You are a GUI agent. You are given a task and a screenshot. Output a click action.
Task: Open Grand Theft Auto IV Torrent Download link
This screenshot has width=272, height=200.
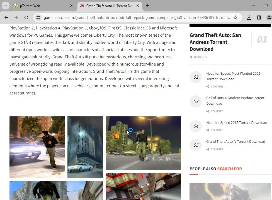click(x=235, y=141)
